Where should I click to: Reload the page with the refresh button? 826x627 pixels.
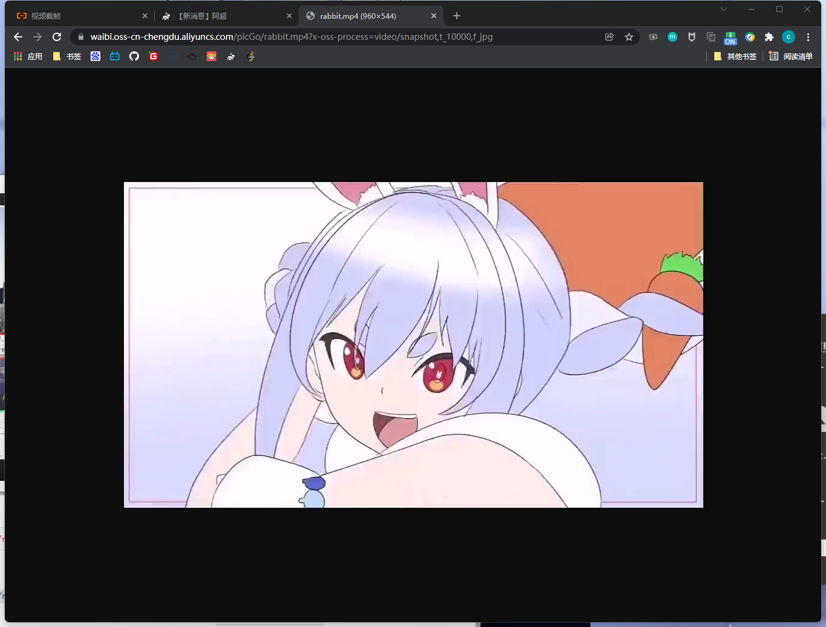tap(57, 37)
